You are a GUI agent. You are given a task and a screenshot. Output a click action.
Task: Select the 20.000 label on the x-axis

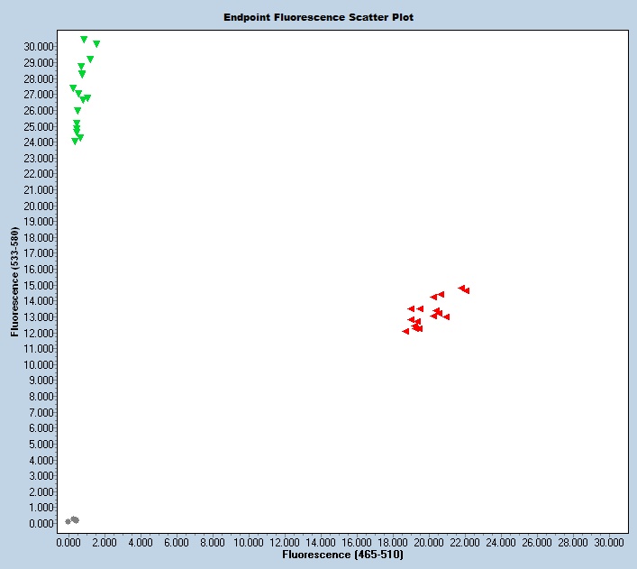(429, 543)
